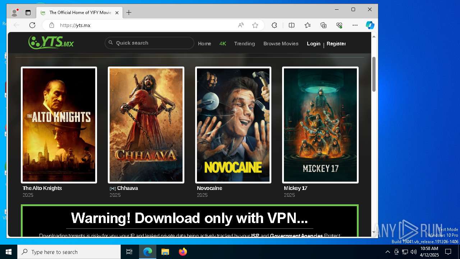Screen dimensions: 460x259
Task: Click the scrollbar up arrow
Action: [x=374, y=36]
